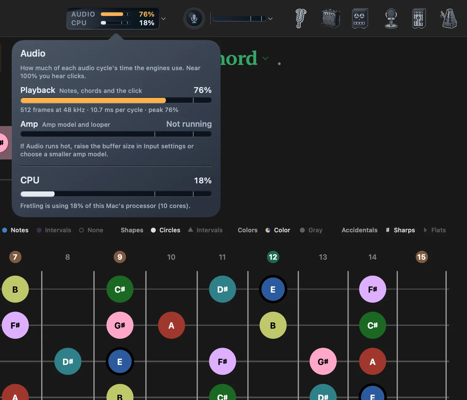
Task: Open the mixer faders tool
Action: 419,18
